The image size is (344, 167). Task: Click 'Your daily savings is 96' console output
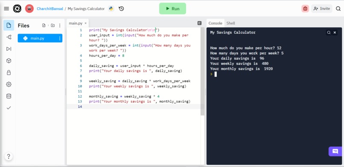click(x=237, y=58)
